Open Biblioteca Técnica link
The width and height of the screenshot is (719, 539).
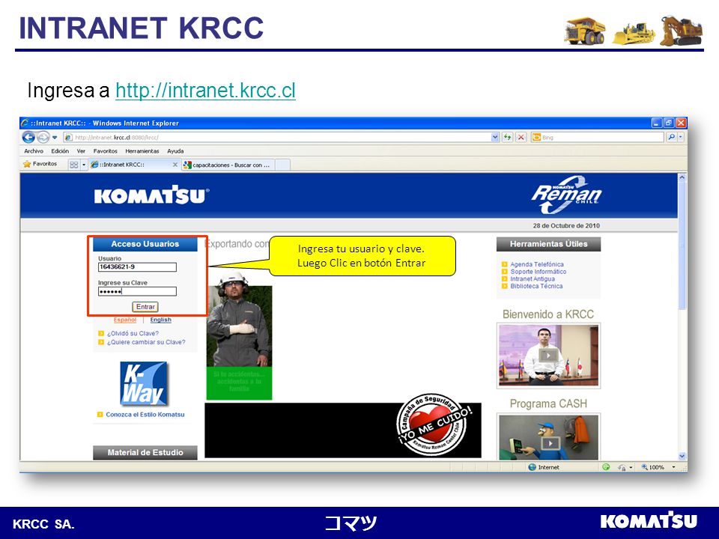pos(536,286)
